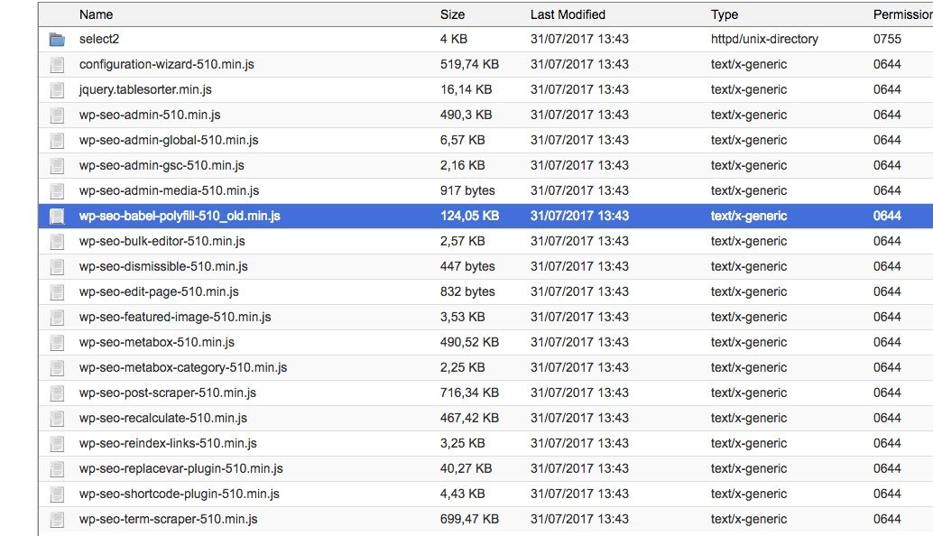Click file icon for wp-seo-bulk-editor-510.min.js
The image size is (933, 536).
click(x=57, y=242)
